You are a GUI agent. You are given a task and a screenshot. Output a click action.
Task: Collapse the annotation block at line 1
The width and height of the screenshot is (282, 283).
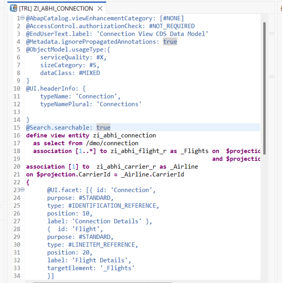22,18
